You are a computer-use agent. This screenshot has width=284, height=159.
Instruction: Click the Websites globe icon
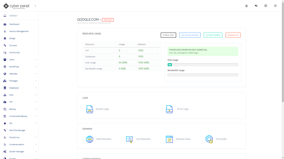point(5,74)
